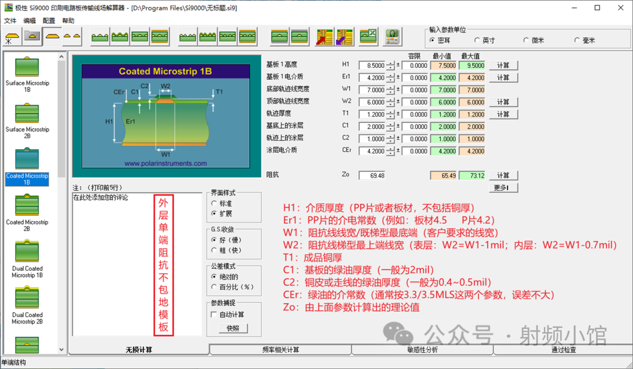Viewport: 633px width, 369px height.
Task: Click the Excel export toolbar icon
Action: pos(368,37)
